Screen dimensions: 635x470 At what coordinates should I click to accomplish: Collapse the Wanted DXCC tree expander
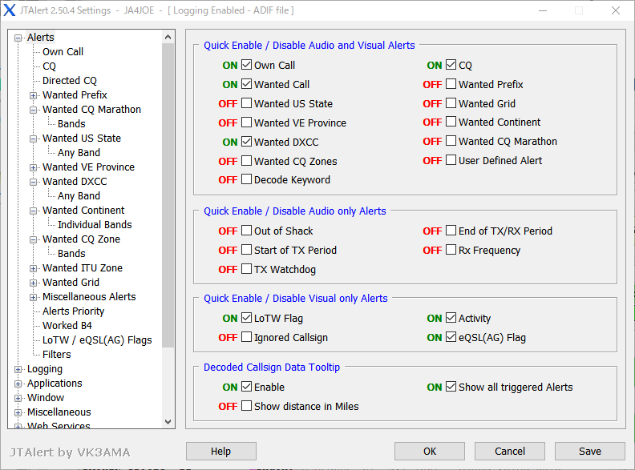point(33,182)
